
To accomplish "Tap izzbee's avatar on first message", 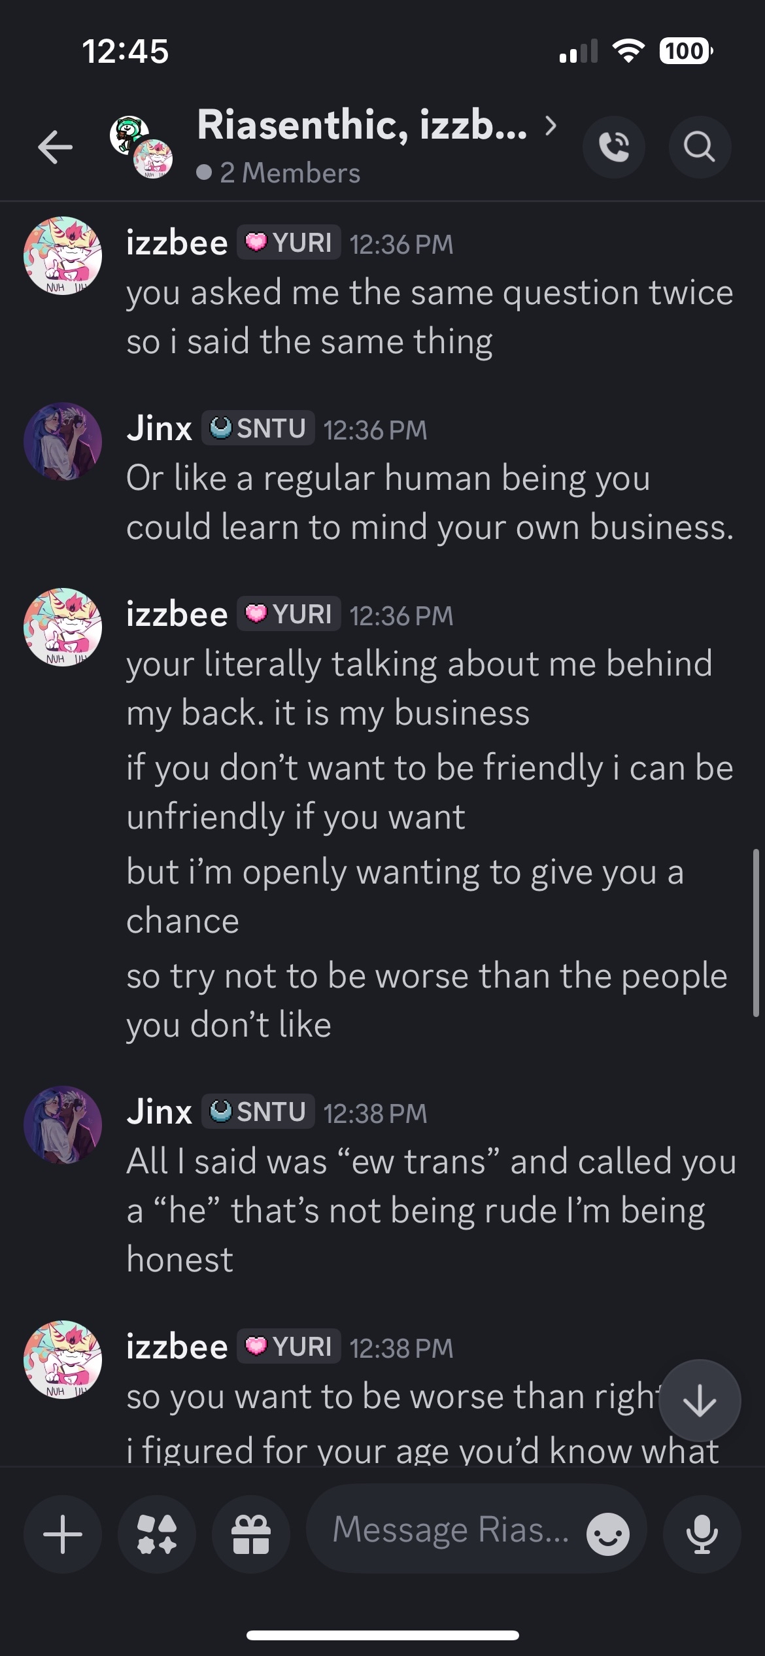I will point(63,256).
